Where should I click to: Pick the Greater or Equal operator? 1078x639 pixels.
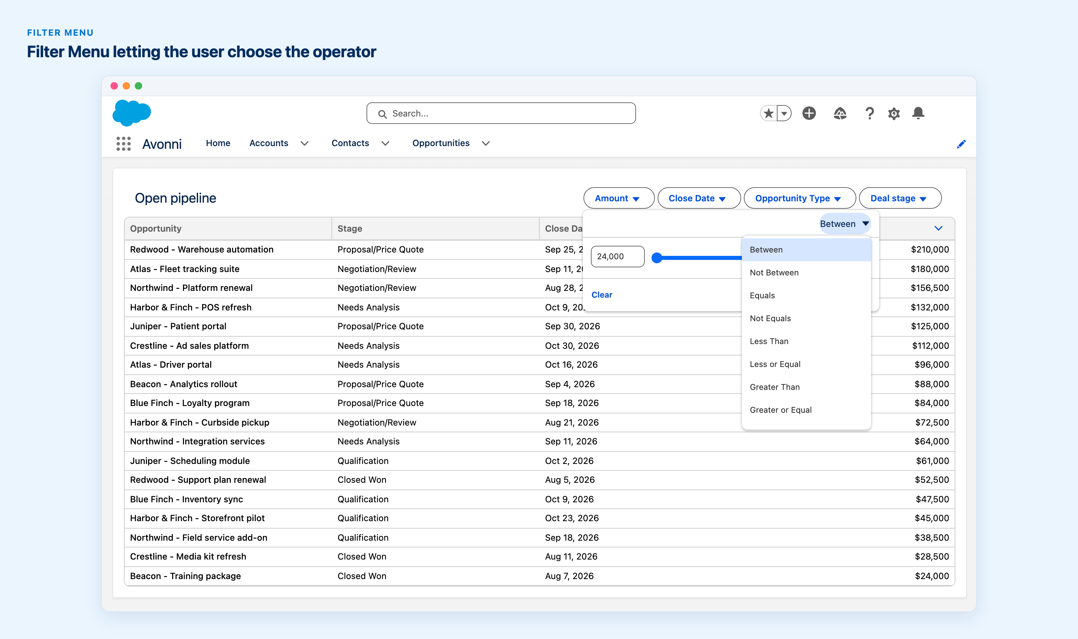click(806, 409)
